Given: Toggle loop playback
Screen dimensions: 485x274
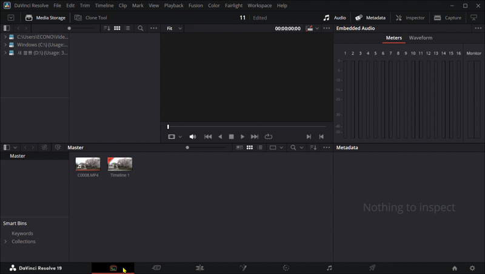Looking at the screenshot, I should (x=269, y=136).
